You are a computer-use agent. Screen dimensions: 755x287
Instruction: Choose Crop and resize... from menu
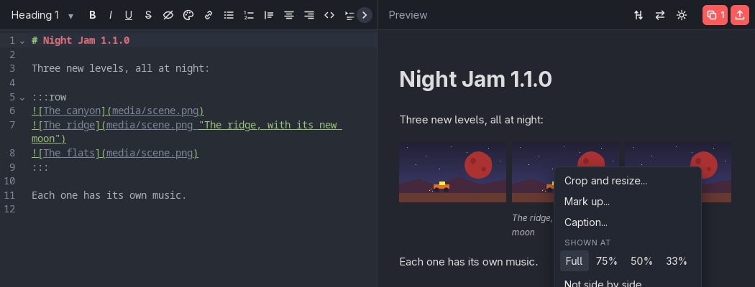click(628, 181)
